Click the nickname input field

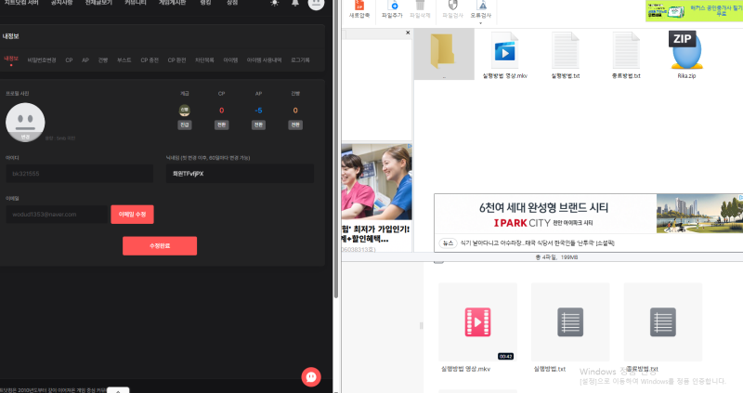[239, 174]
